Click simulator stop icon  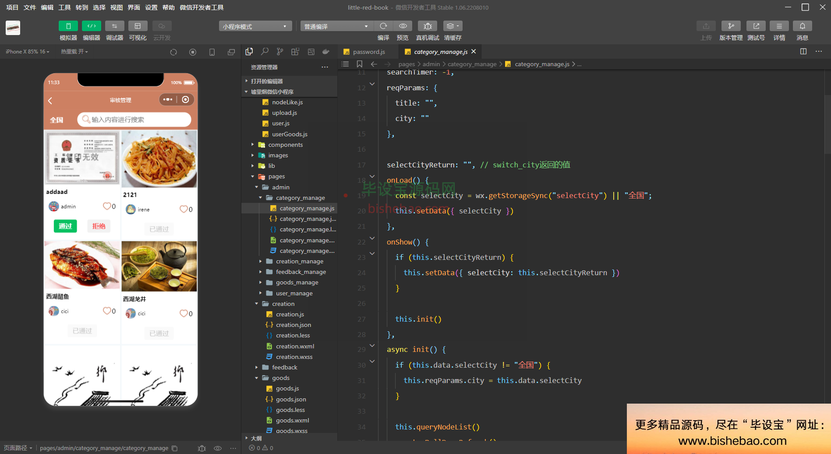pyautogui.click(x=193, y=52)
